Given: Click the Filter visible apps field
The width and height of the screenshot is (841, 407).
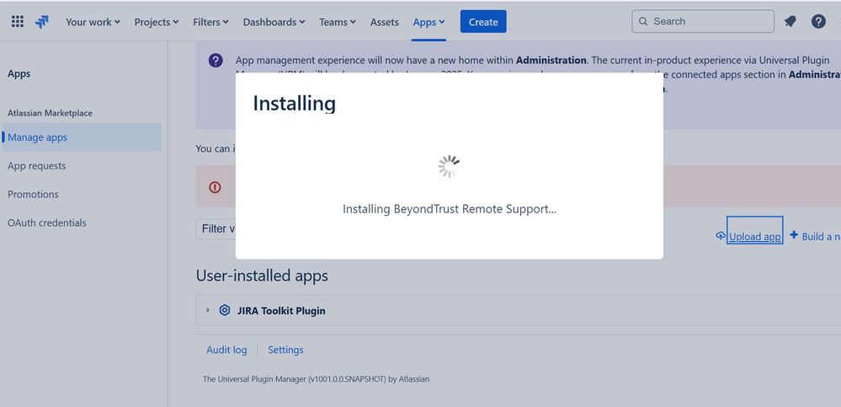Looking at the screenshot, I should pyautogui.click(x=216, y=228).
